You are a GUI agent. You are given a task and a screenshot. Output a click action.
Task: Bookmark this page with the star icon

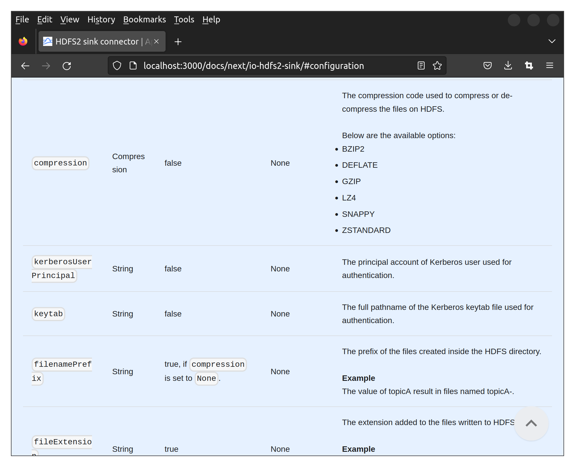tap(437, 66)
